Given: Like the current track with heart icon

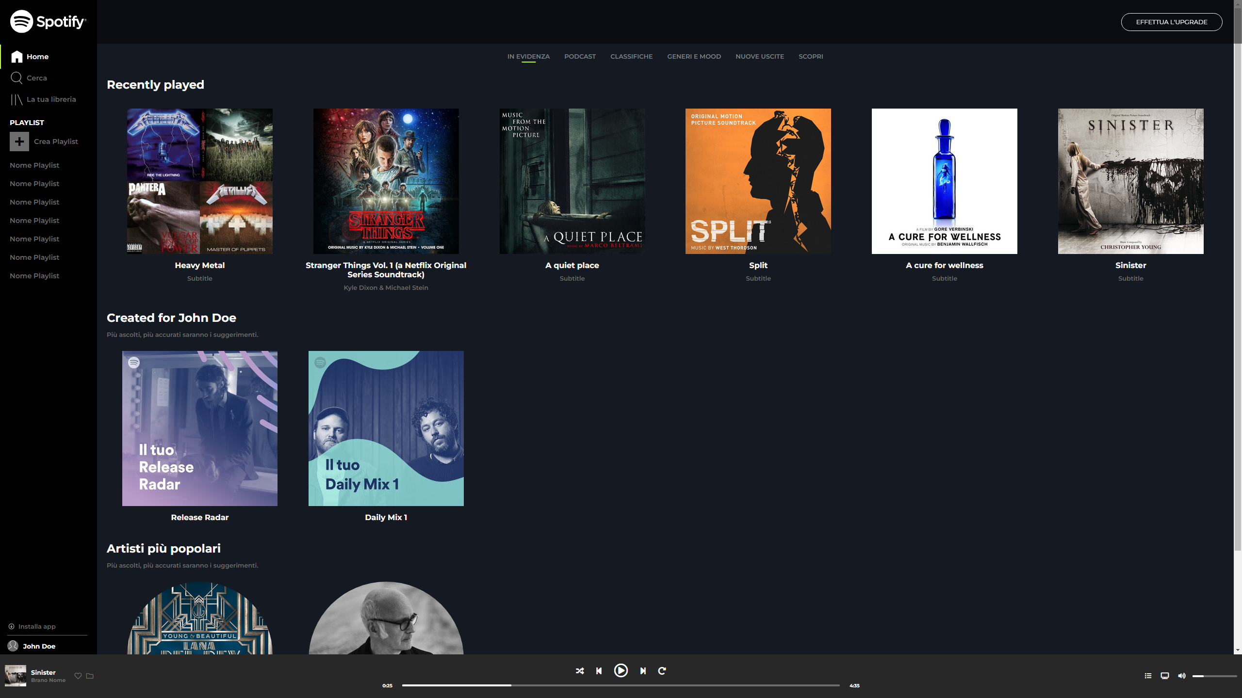Looking at the screenshot, I should tap(78, 676).
